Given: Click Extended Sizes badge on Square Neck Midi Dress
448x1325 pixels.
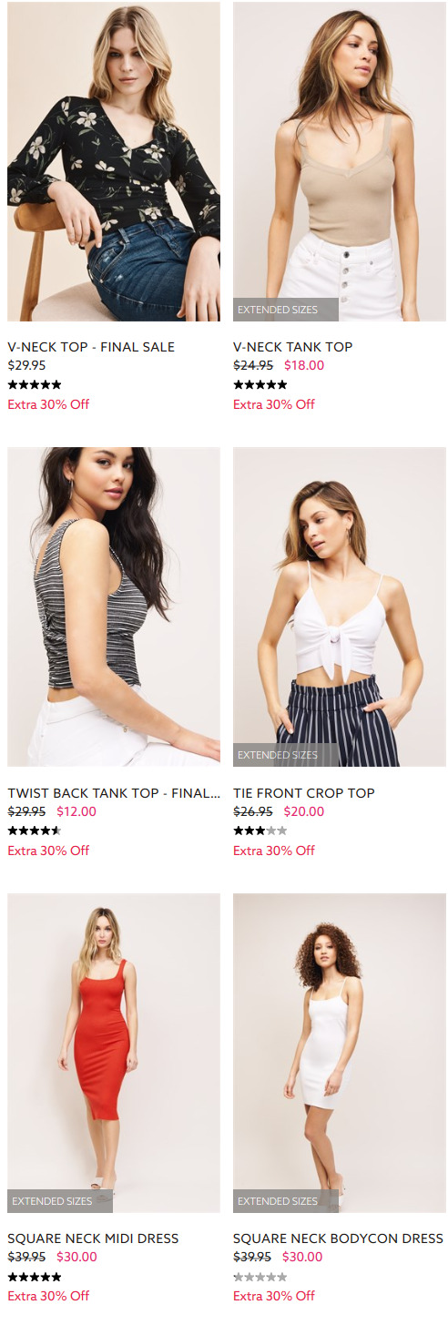Looking at the screenshot, I should (x=60, y=1201).
